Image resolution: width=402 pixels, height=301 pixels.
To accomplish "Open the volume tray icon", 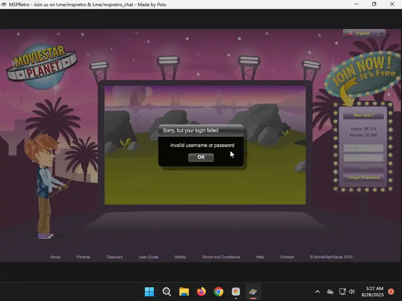I will click(x=352, y=292).
